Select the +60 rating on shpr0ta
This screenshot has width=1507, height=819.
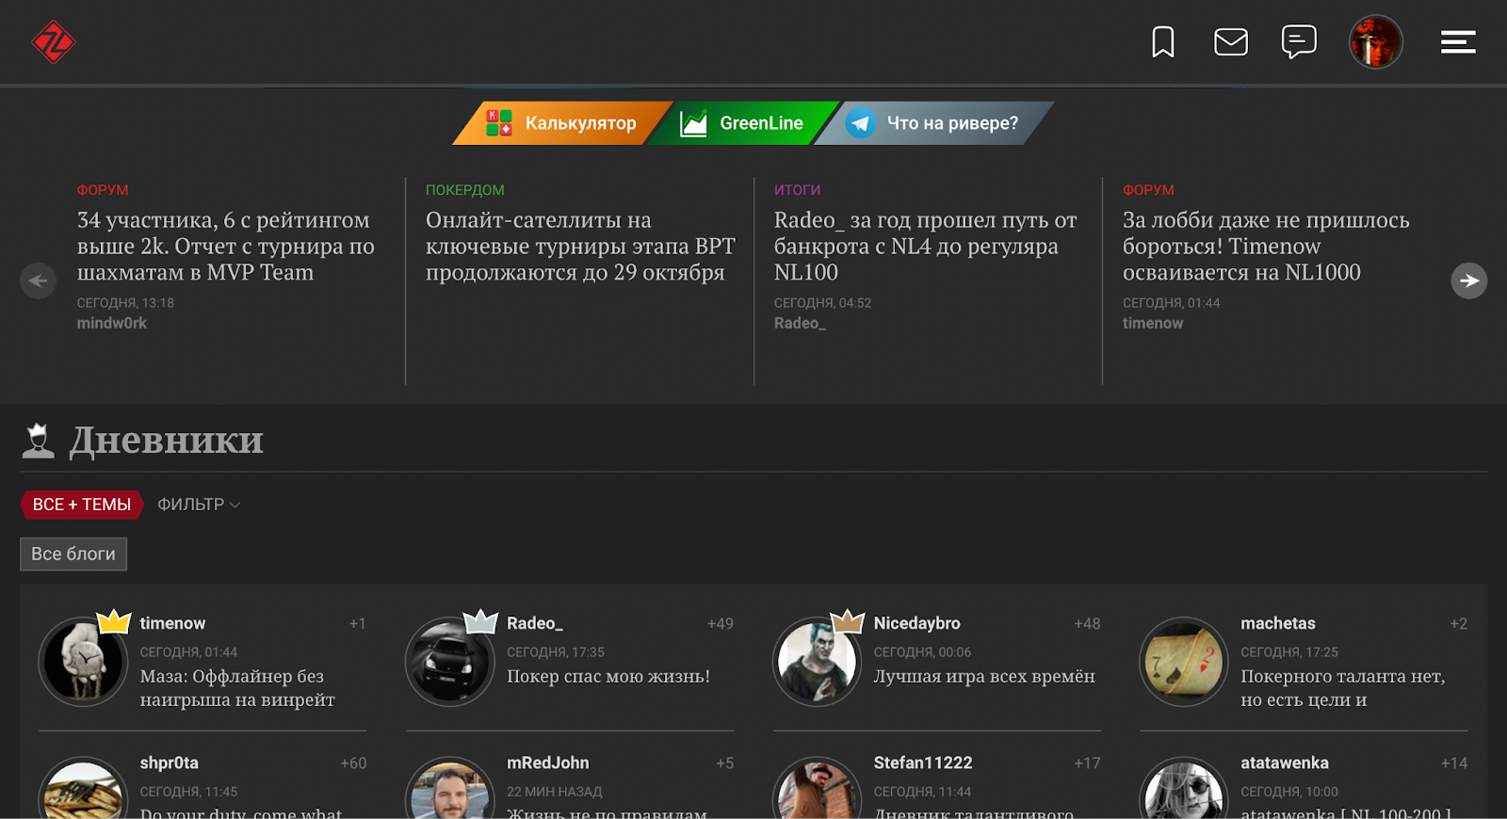pos(353,763)
